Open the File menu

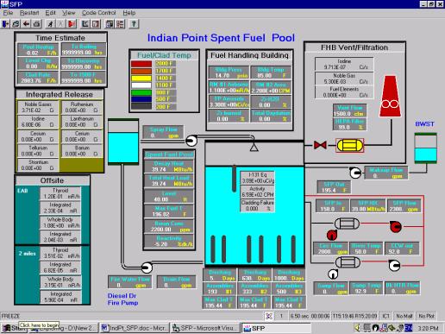[8, 13]
